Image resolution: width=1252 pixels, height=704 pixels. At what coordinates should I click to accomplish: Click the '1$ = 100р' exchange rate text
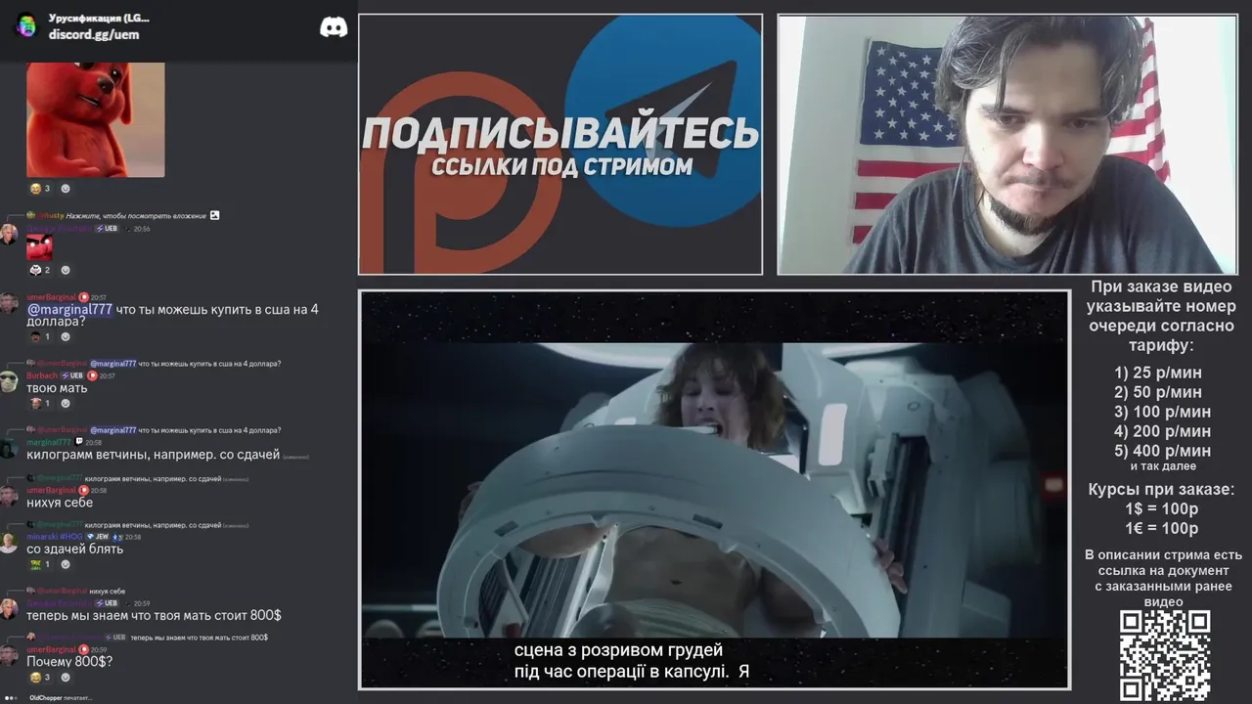1162,509
